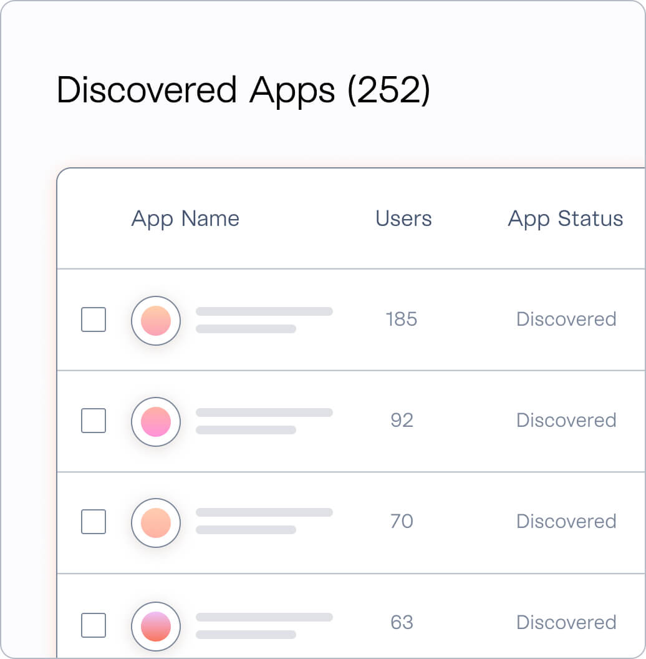This screenshot has width=646, height=659.
Task: Click the user count 92
Action: click(402, 420)
